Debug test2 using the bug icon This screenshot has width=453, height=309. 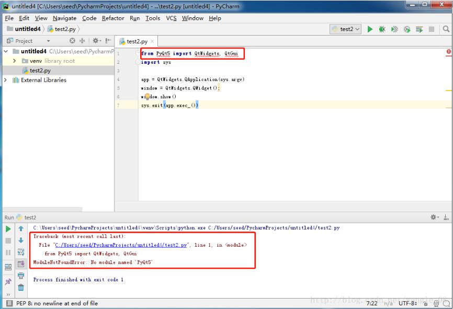point(381,29)
